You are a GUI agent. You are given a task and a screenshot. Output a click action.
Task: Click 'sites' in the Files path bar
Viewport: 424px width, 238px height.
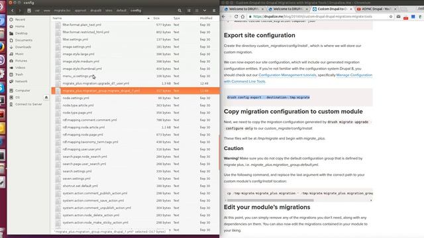click(x=109, y=11)
